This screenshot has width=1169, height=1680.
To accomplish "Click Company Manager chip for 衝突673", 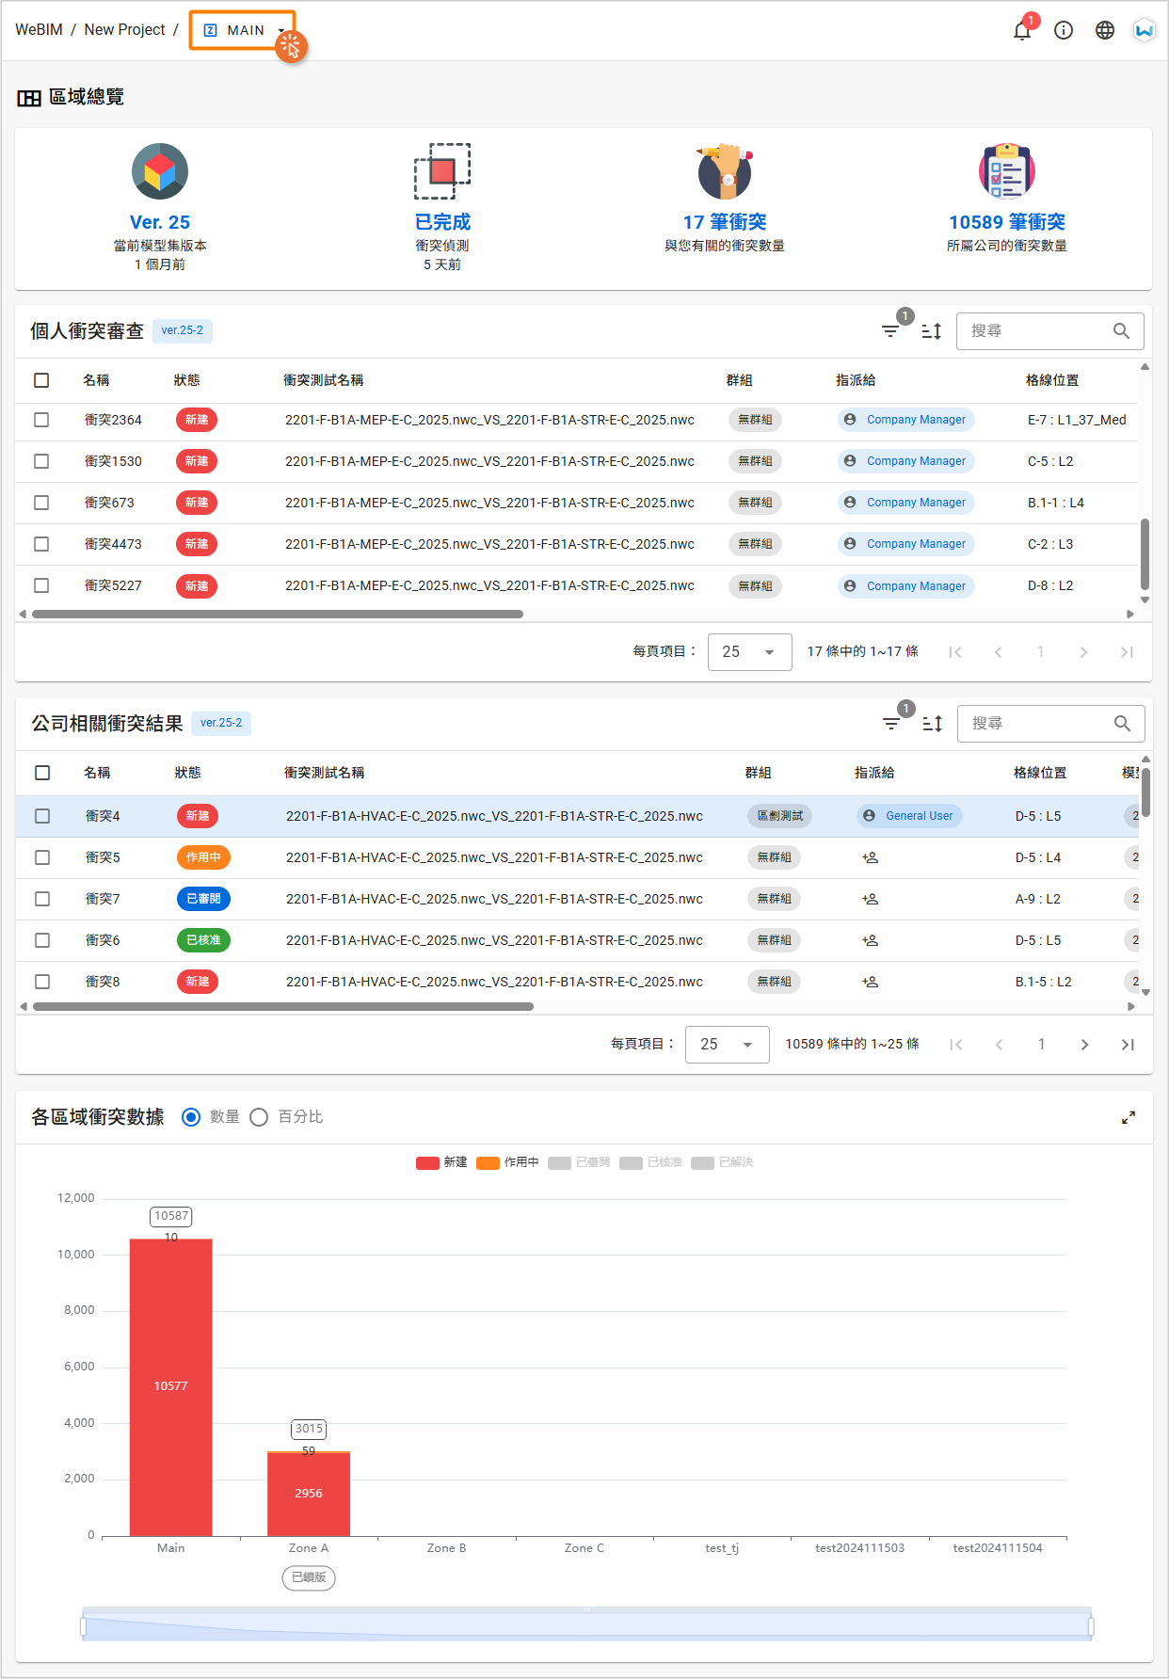I will click(x=905, y=503).
